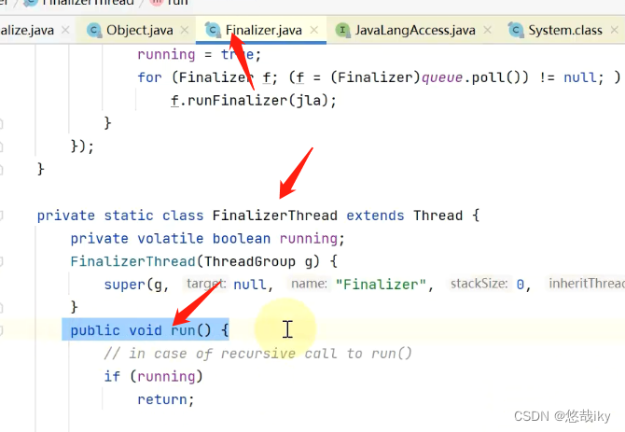Click the FinalizerThread class name in declaration
This screenshot has height=432, width=625.
pos(274,216)
